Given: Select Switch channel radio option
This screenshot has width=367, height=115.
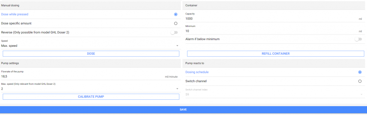Looking at the screenshot, I should (360, 81).
